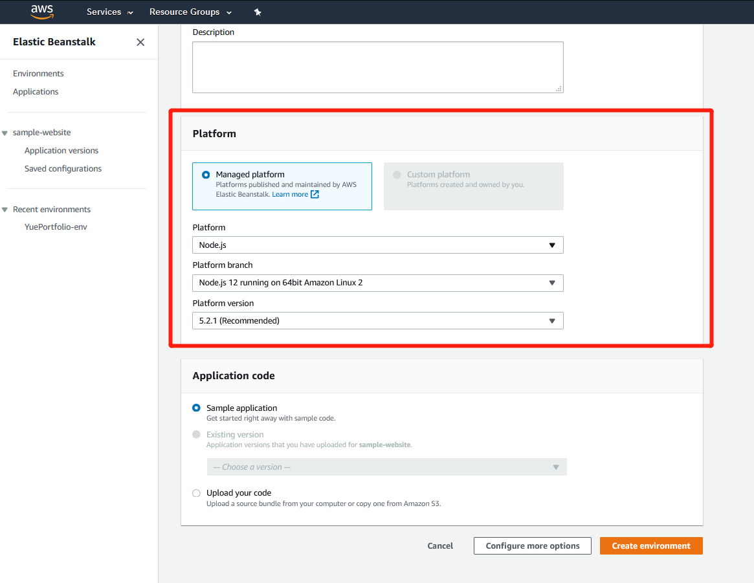The image size is (754, 583).
Task: Click the description box resize handle
Action: coord(559,89)
